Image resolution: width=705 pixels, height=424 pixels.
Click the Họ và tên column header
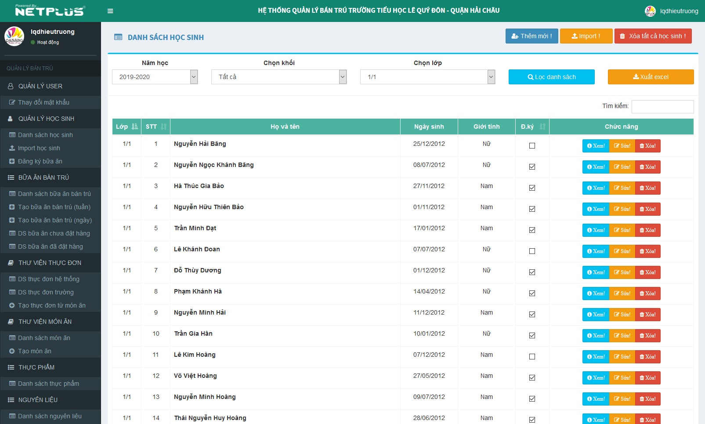point(285,127)
